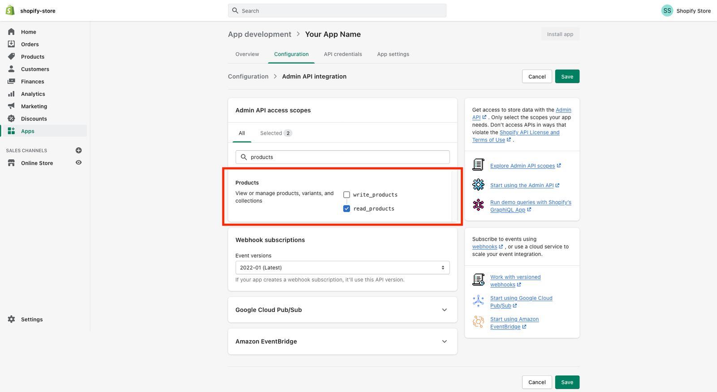Expand the Amazon EventBridge section
717x392 pixels.
[444, 341]
